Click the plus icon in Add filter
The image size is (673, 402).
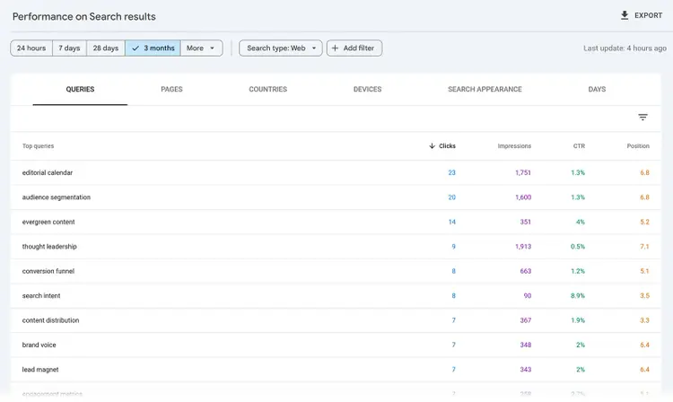coord(336,48)
